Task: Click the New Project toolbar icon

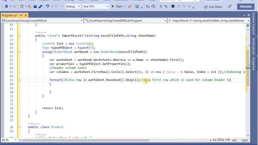Action: 22,6
